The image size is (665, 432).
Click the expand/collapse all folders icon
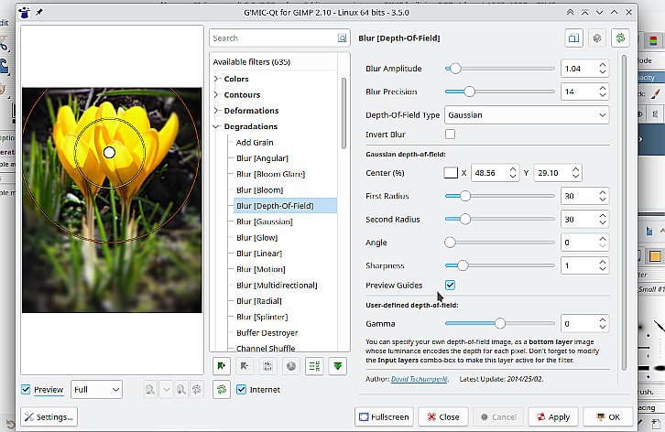[x=314, y=365]
